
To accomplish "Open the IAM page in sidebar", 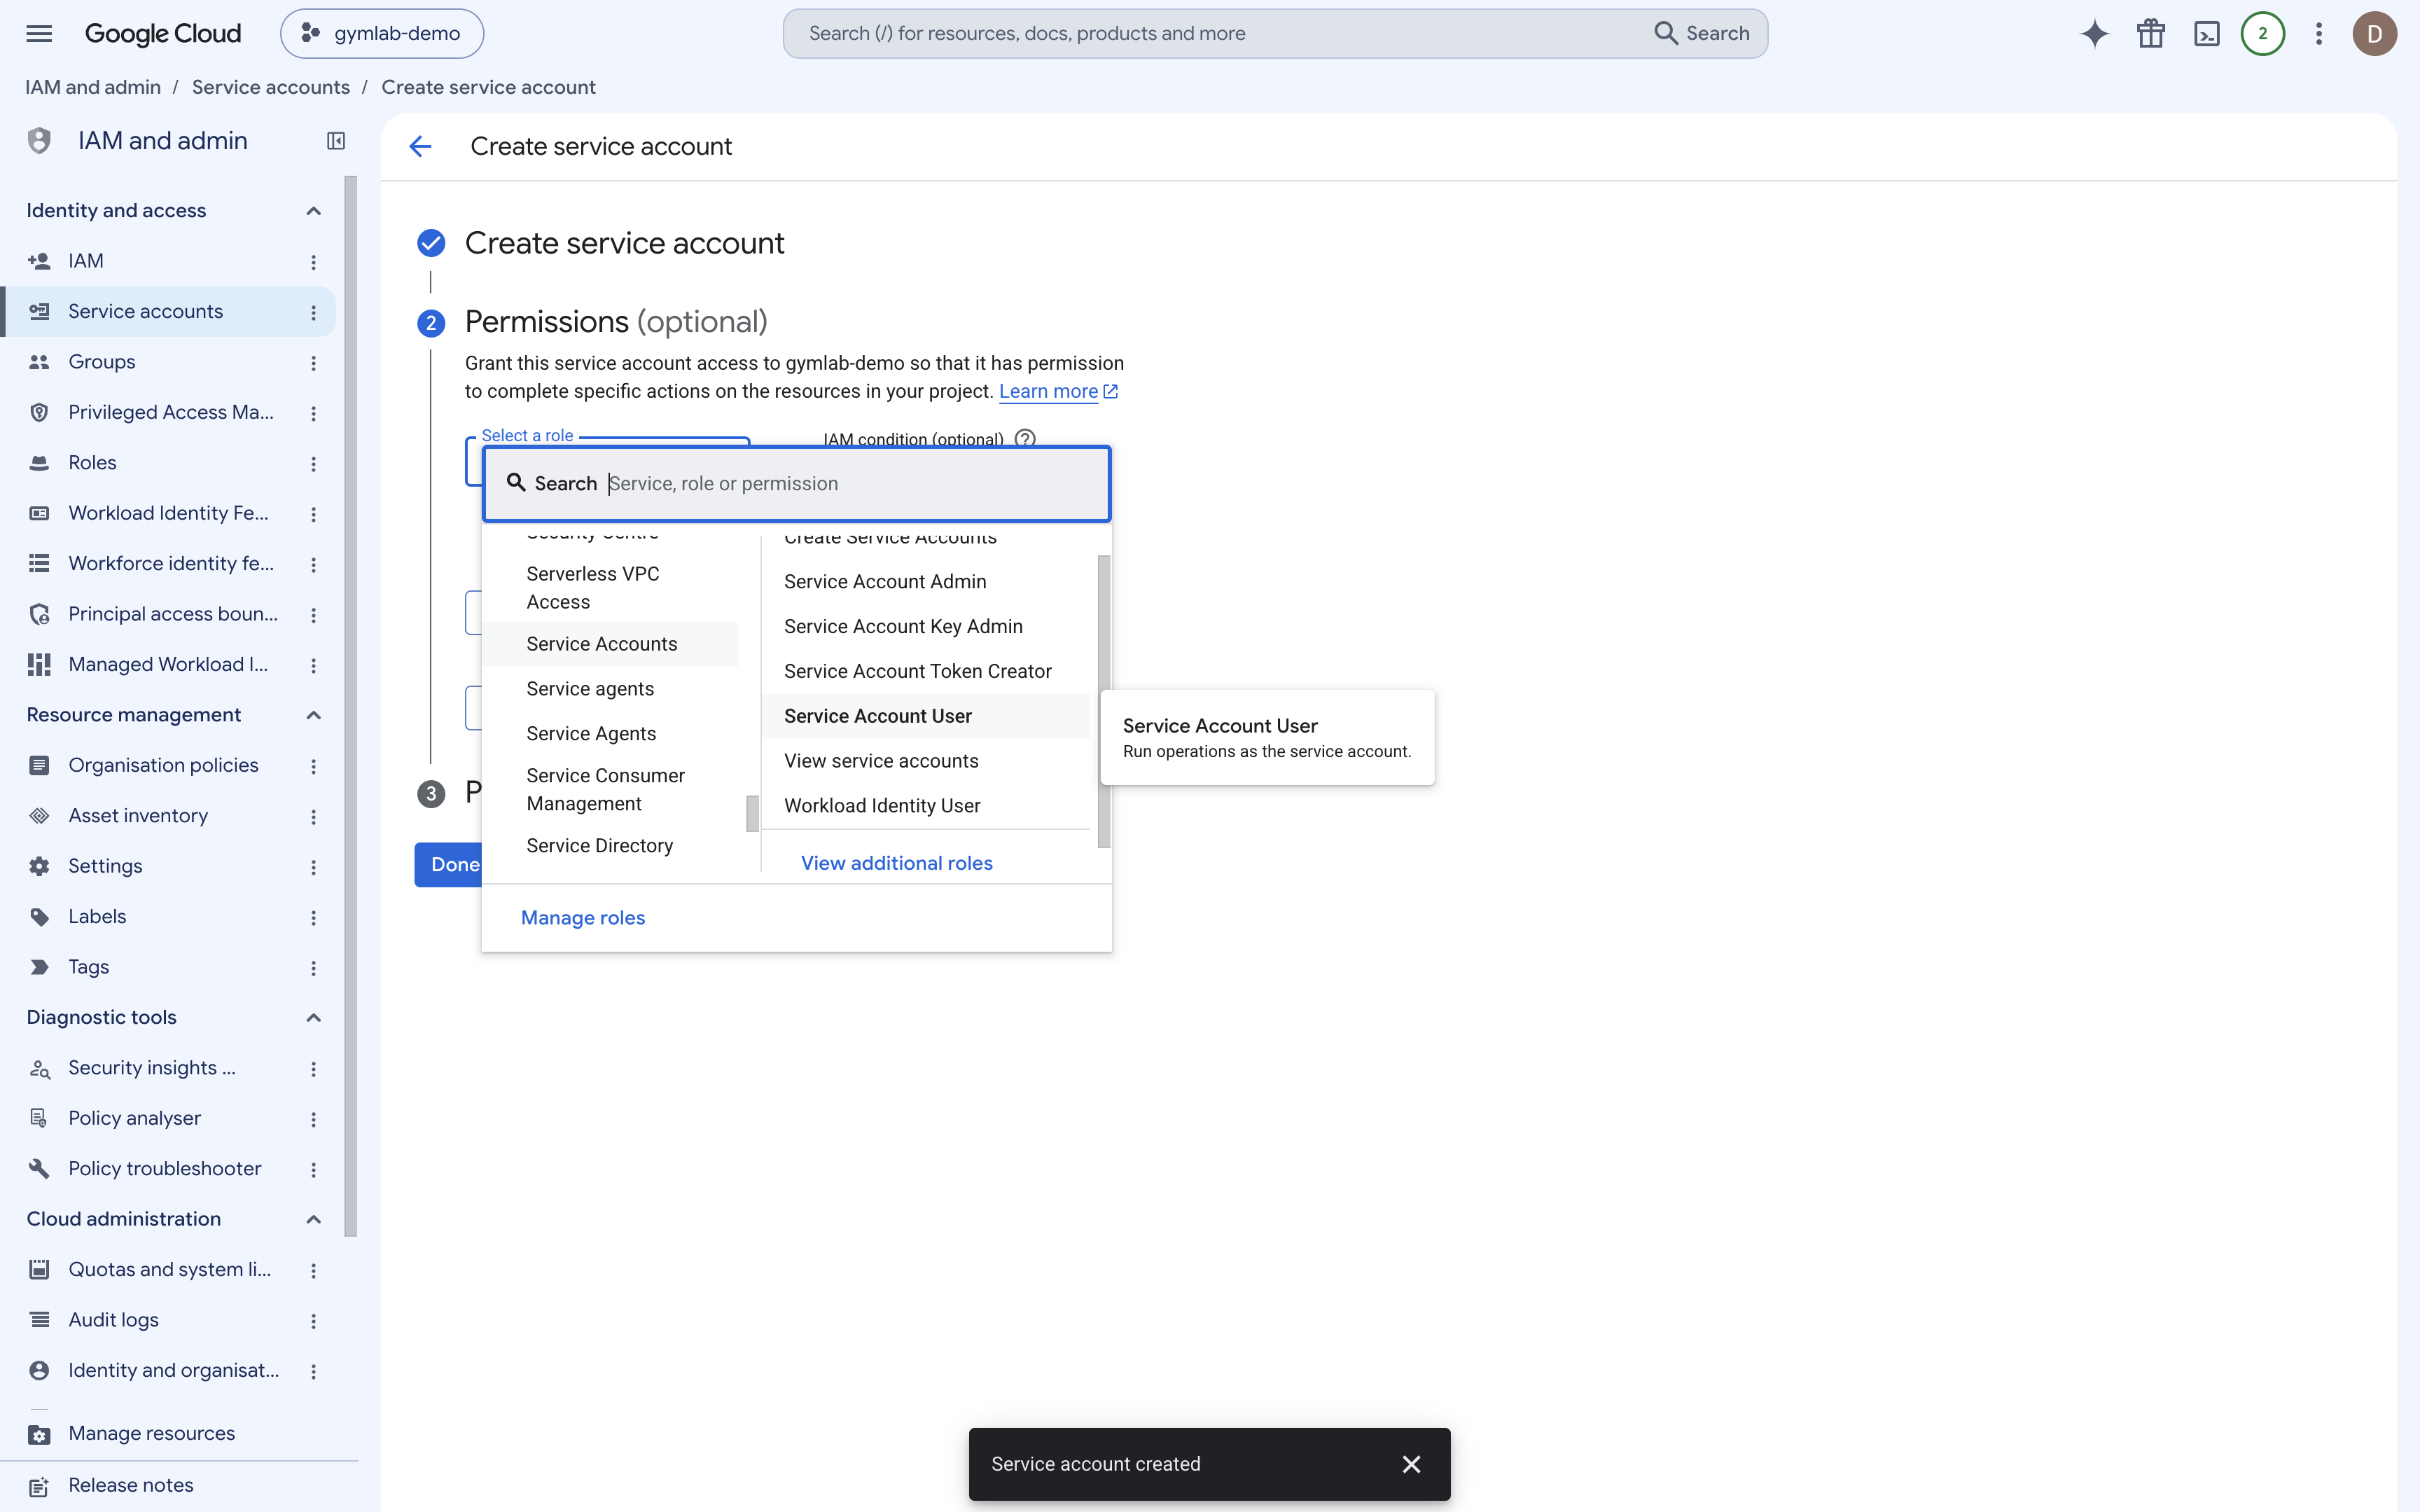I will (x=168, y=261).
